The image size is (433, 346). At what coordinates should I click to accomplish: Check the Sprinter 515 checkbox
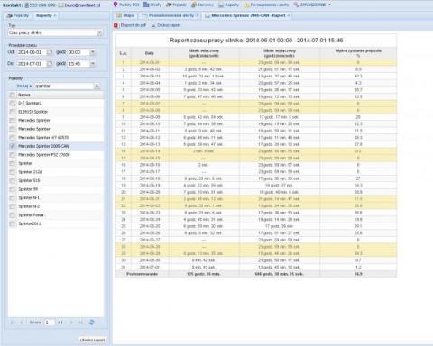click(x=12, y=181)
